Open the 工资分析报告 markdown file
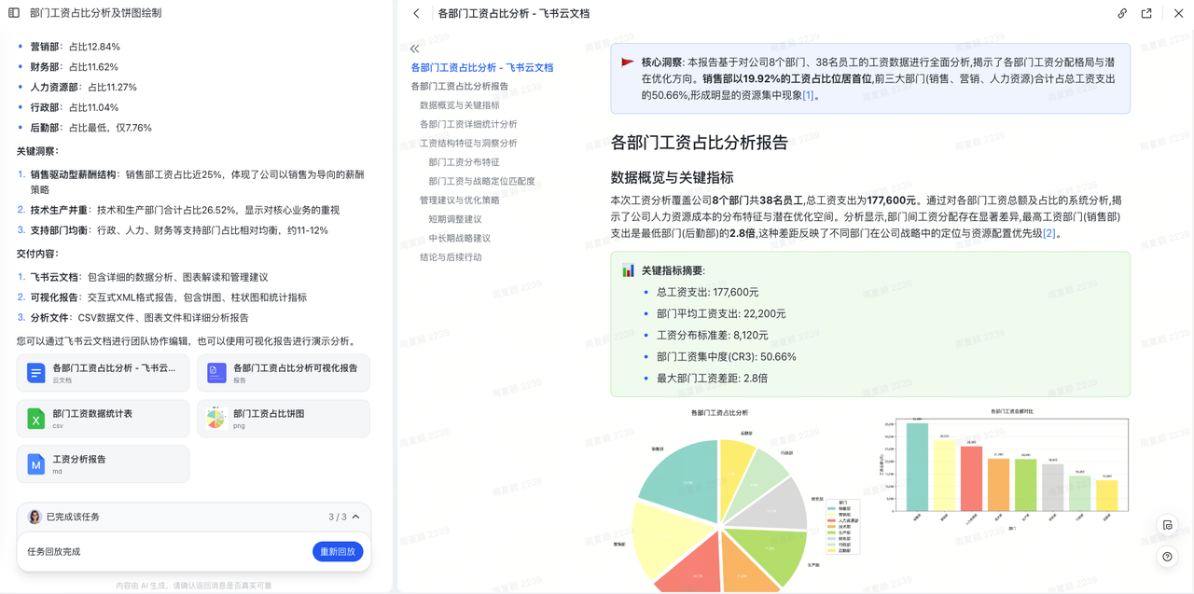The image size is (1194, 594). tap(103, 464)
